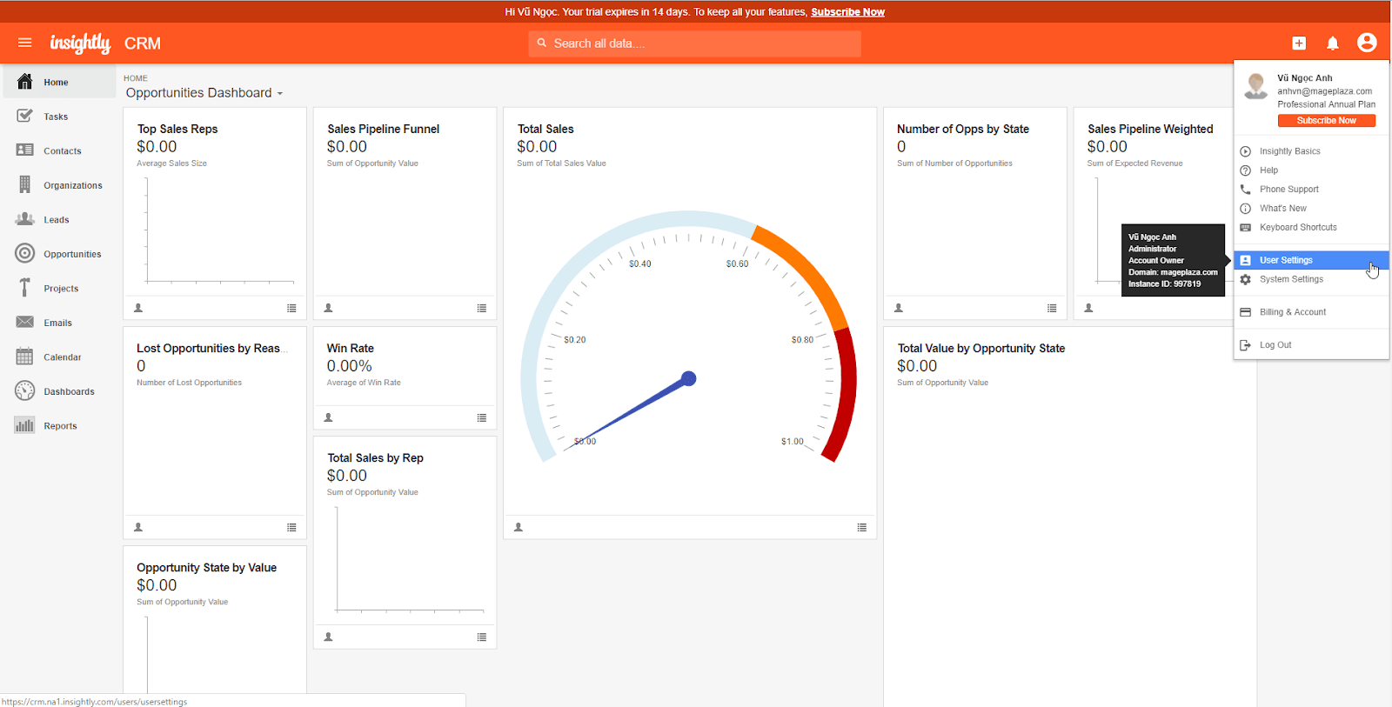The height and width of the screenshot is (707, 1392).
Task: Click the Opportunity State by Value title
Action: (x=207, y=568)
